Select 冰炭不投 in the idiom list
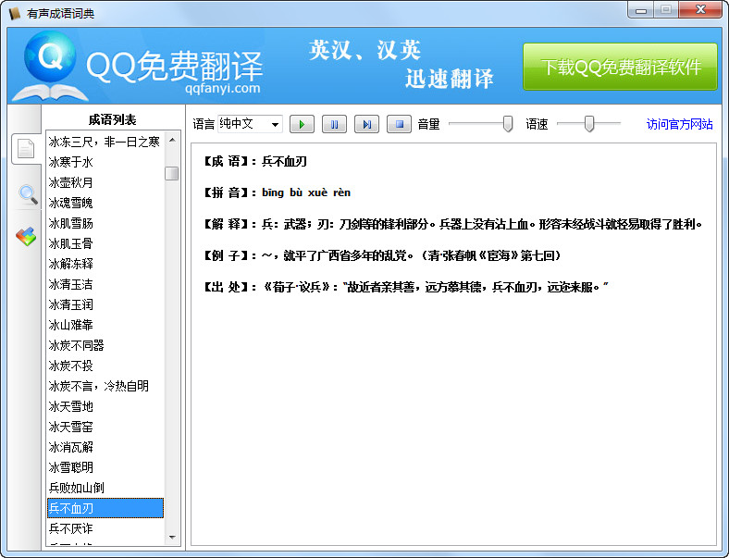 point(105,366)
